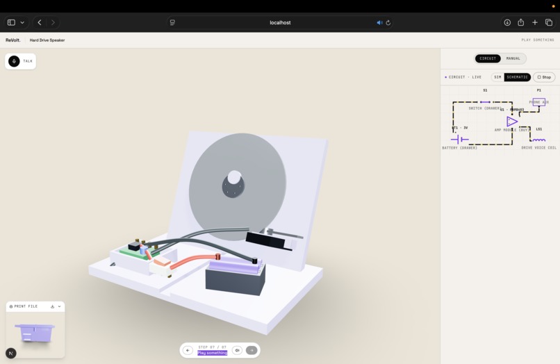The height and width of the screenshot is (364, 560).
Task: Click the BATTERY (DRAWER) label
Action: (x=460, y=148)
